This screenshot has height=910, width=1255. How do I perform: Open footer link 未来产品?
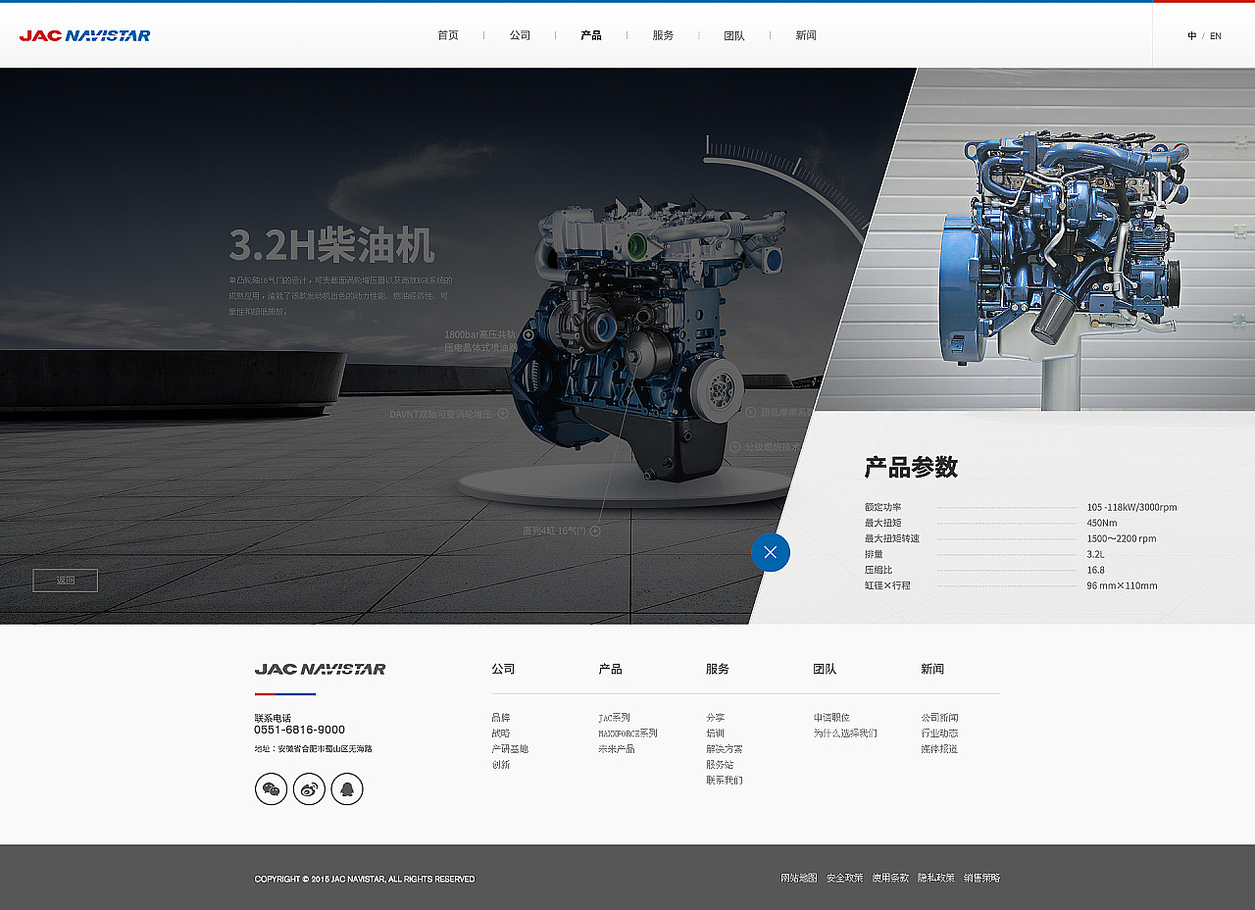click(x=617, y=749)
